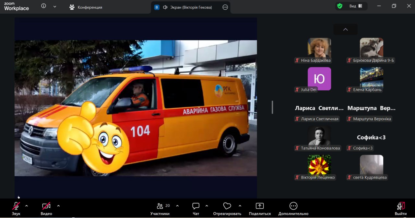
Task: Open the Вид layout view switcher
Action: tap(356, 6)
